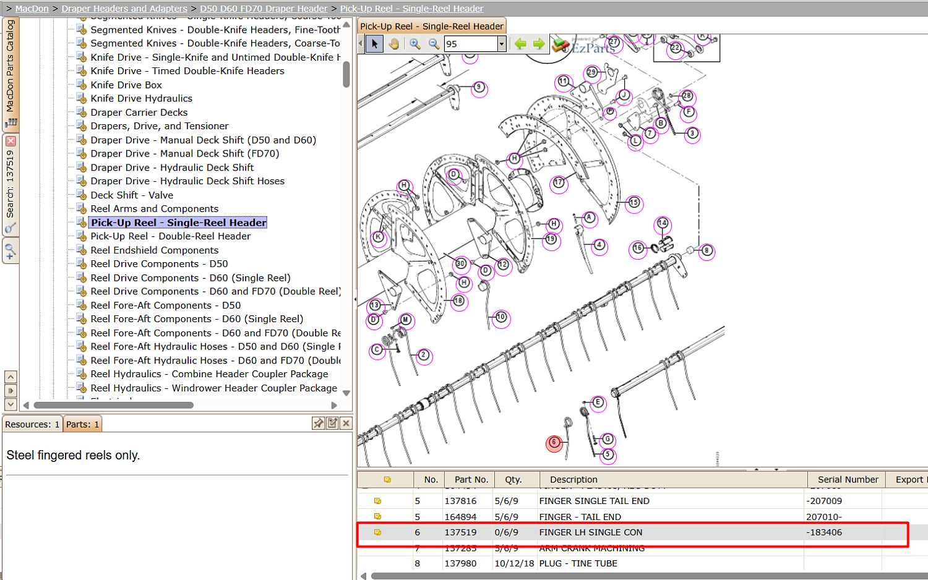
Task: Select Reel Hydraulics - Combine Header Coupler Package
Action: point(209,374)
